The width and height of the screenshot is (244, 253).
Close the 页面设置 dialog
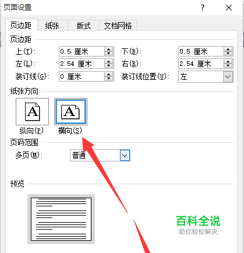click(229, 8)
